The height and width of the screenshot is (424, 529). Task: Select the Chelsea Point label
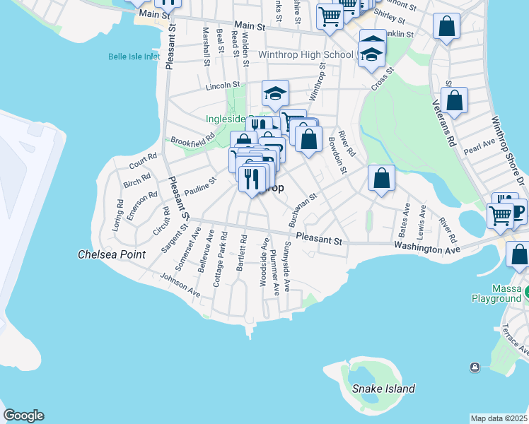(112, 254)
